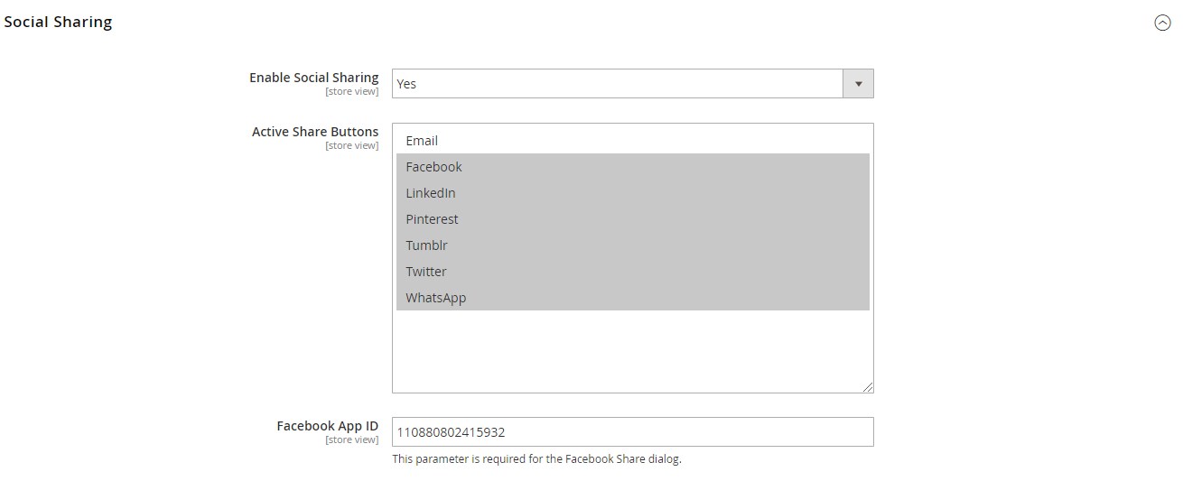Click the Enable Social Sharing select box showing Yes
Viewport: 1183px width, 481px height.
(x=632, y=83)
